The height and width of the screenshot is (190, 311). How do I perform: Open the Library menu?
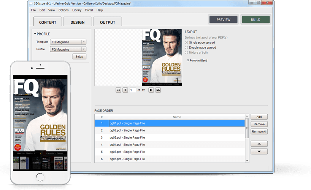(x=77, y=10)
